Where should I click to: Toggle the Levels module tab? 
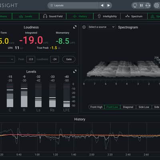(26, 16)
